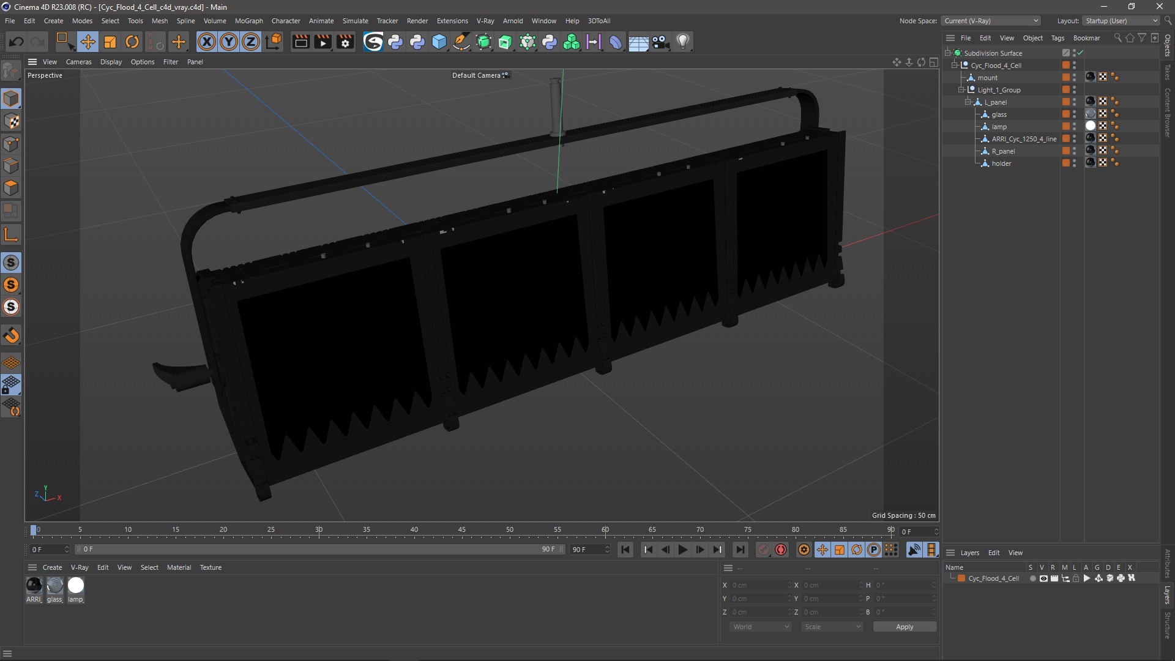Click the Record Active Objects button

pos(763,550)
